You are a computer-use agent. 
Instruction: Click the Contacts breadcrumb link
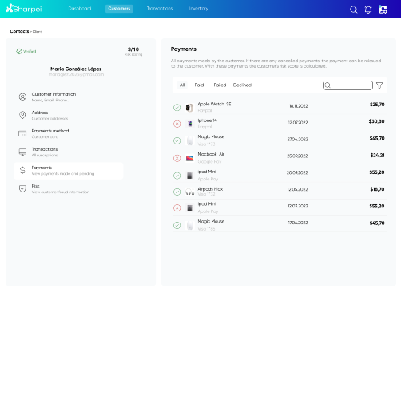(x=19, y=31)
